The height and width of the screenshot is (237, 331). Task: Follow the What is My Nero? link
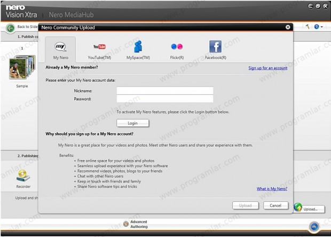(272, 189)
